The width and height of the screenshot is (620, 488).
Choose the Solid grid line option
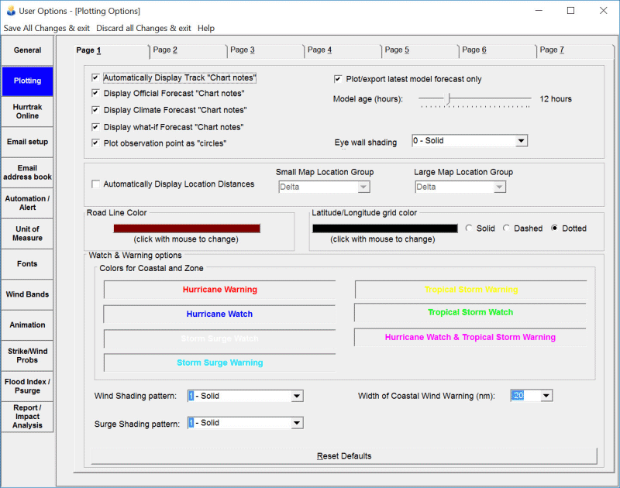(470, 229)
